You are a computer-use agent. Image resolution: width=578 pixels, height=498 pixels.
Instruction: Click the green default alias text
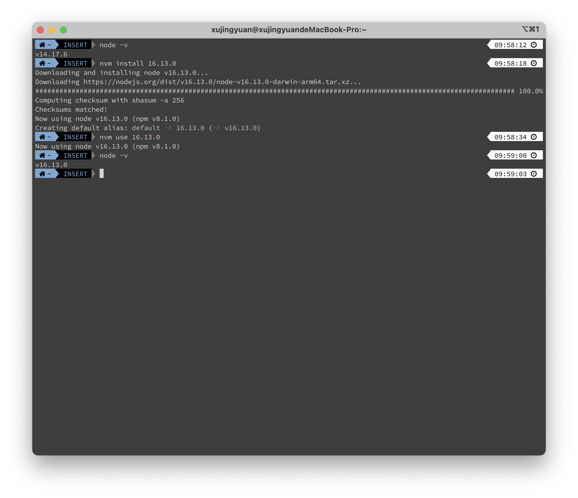point(146,128)
